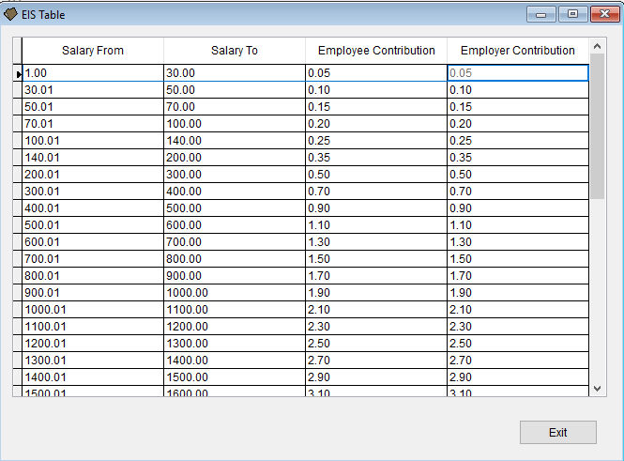Select Salary From cell 1000.01

pyautogui.click(x=93, y=310)
